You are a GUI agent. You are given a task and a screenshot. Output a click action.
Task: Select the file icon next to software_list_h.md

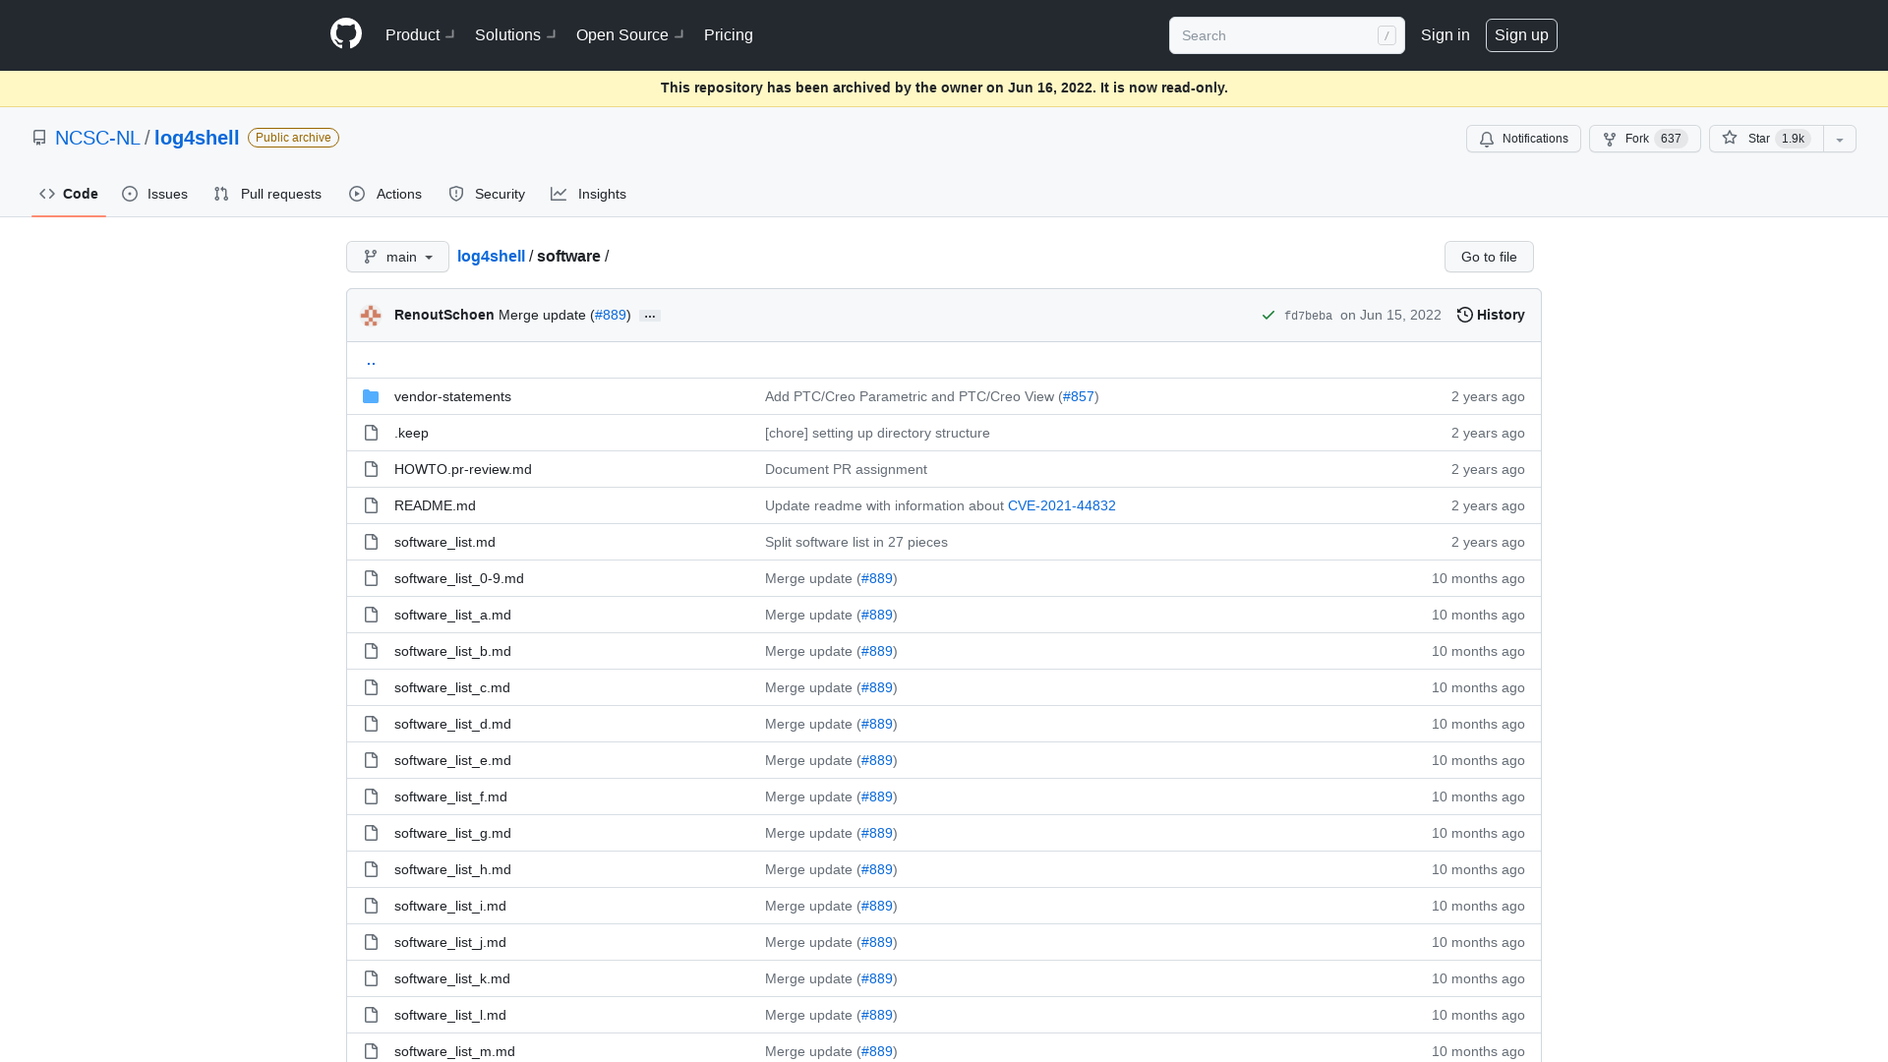pos(371,869)
